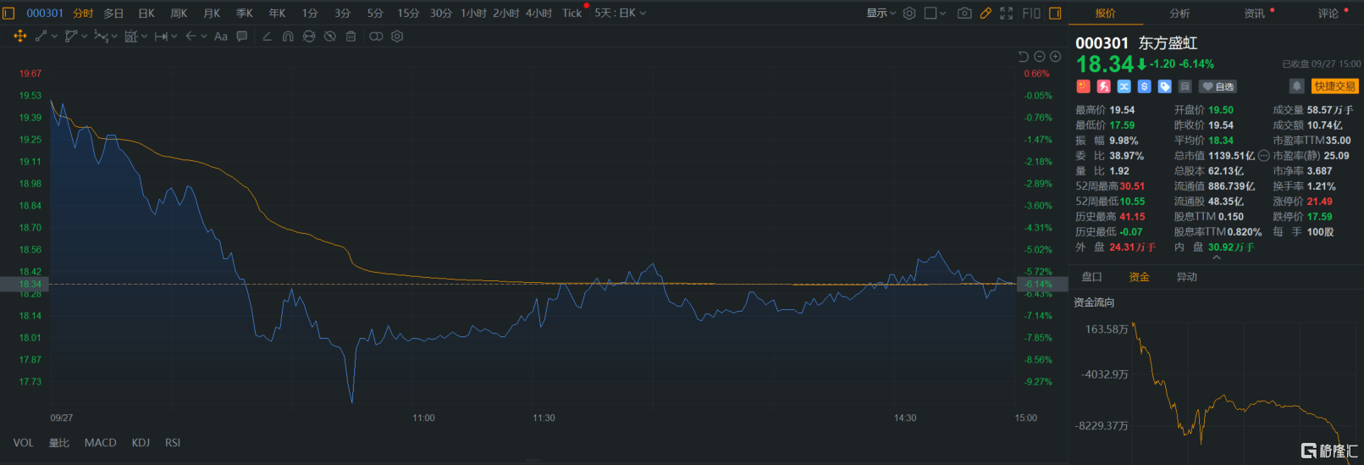Select the Aa text annotation tool
Image resolution: width=1364 pixels, height=465 pixels.
coord(221,36)
